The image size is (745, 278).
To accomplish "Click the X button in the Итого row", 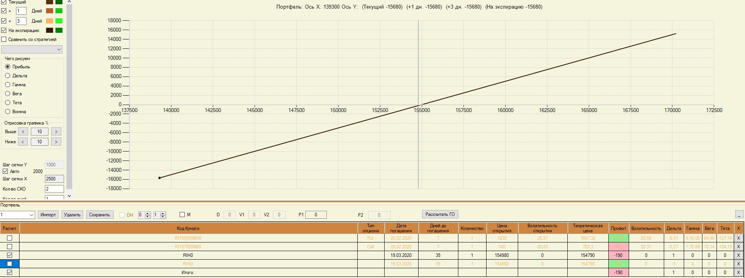I will (738, 273).
